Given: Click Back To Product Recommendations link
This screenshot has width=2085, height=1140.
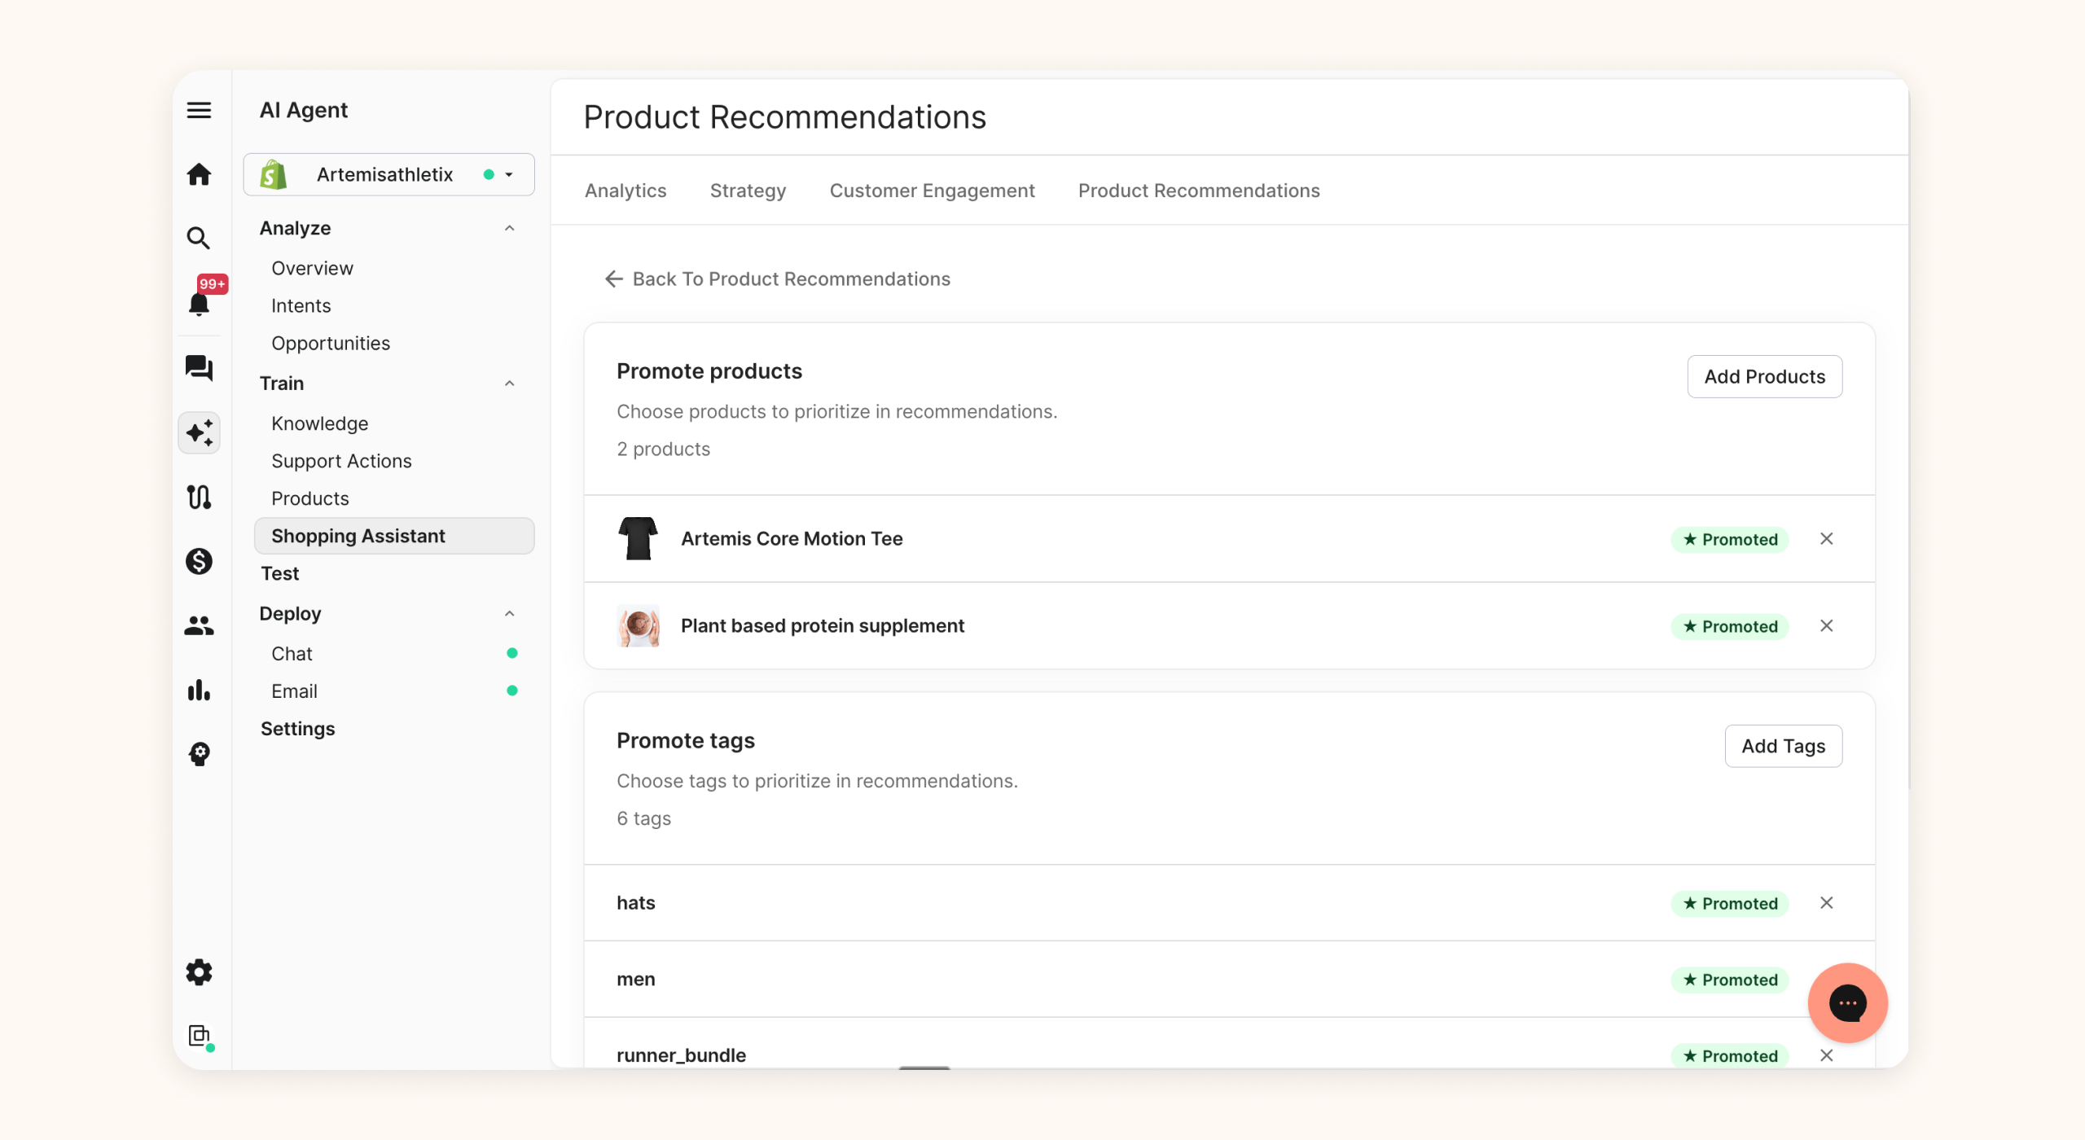Looking at the screenshot, I should 777,279.
